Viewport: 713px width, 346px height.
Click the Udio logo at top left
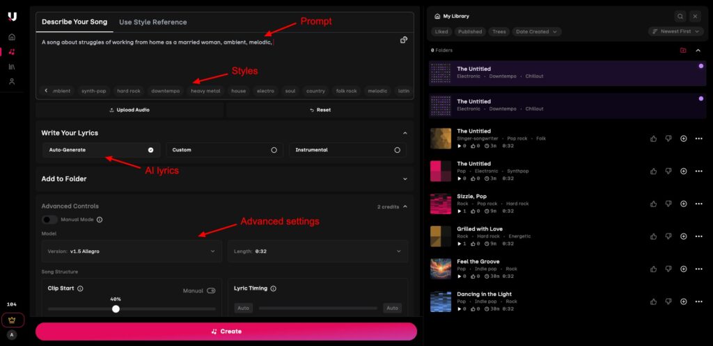(x=13, y=17)
